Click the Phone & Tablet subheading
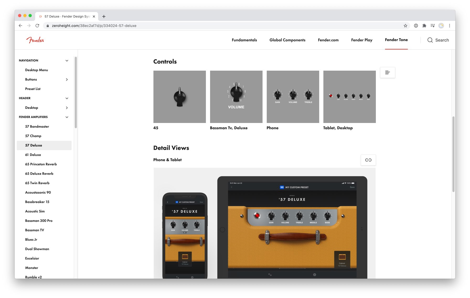This screenshot has width=470, height=298. click(168, 160)
